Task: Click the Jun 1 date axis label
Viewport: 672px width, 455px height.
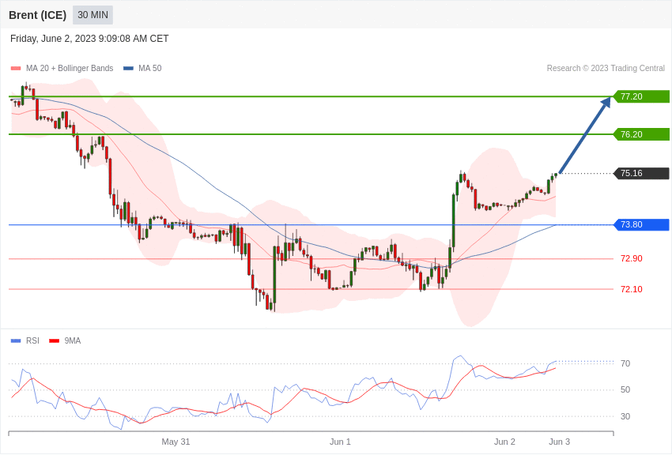Action: (340, 442)
